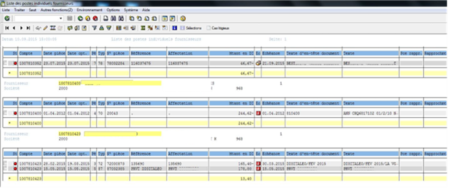This screenshot has width=449, height=189.
Task: Select the Echéance cell 21.09.2015
Action: [x=273, y=63]
